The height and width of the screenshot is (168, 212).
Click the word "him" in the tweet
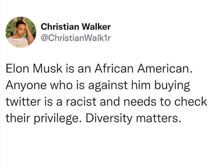point(139,86)
